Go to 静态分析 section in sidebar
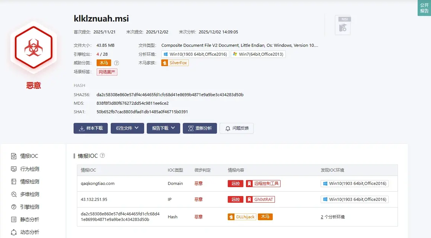This screenshot has height=238, width=431. tap(30, 219)
